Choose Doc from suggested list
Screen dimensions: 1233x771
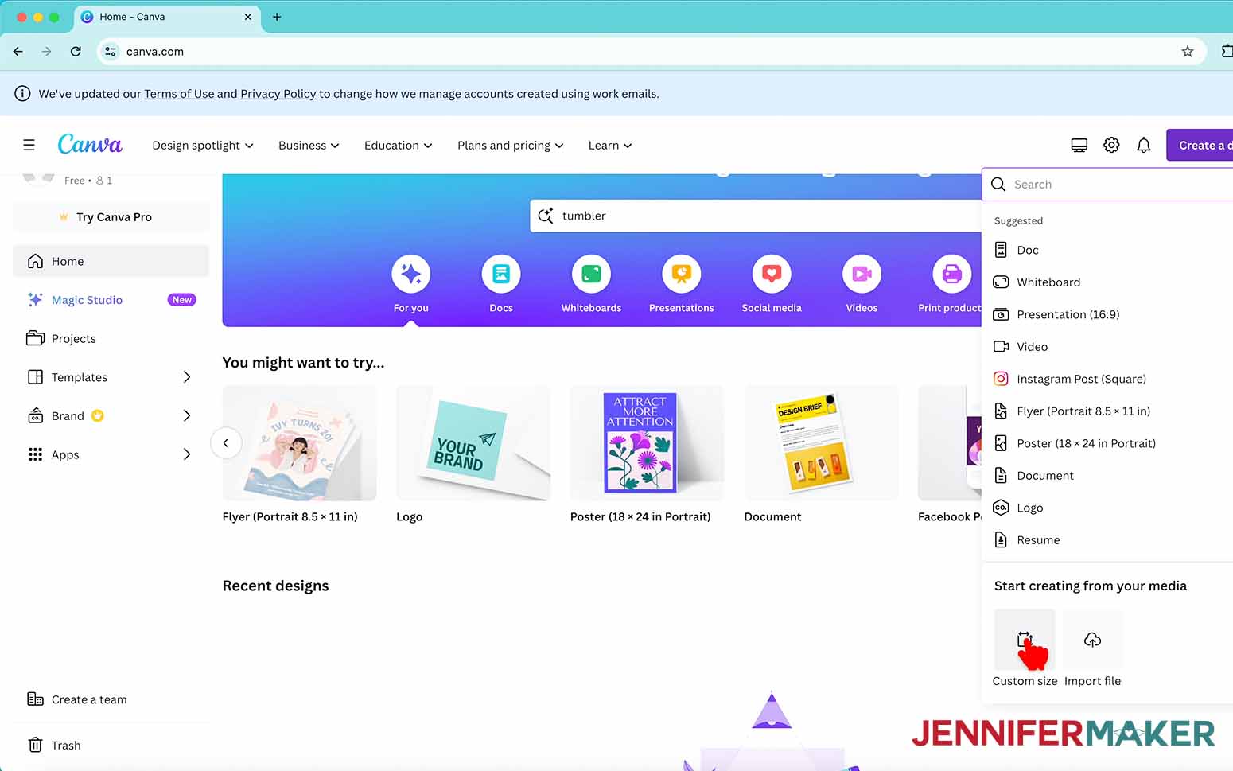coord(1107,250)
